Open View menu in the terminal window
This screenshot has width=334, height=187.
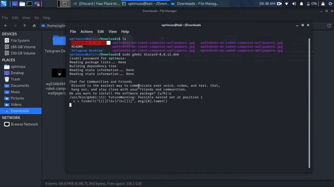tap(113, 32)
